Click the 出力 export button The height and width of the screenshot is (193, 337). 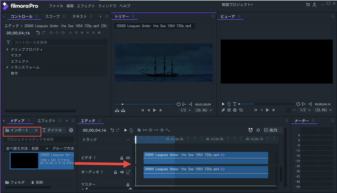click(273, 130)
